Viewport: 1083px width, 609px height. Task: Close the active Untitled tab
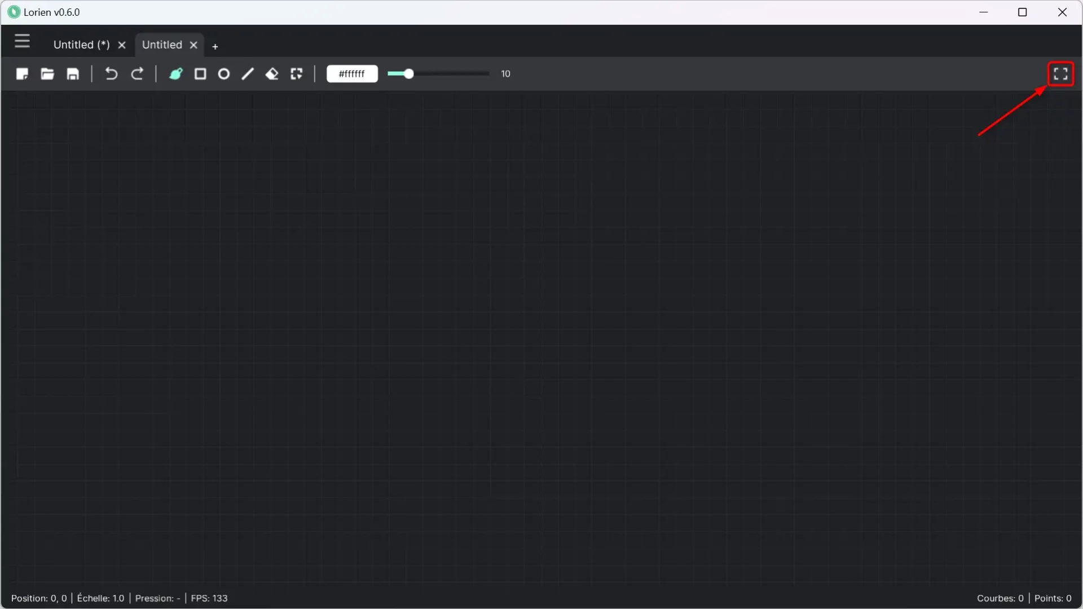click(193, 45)
